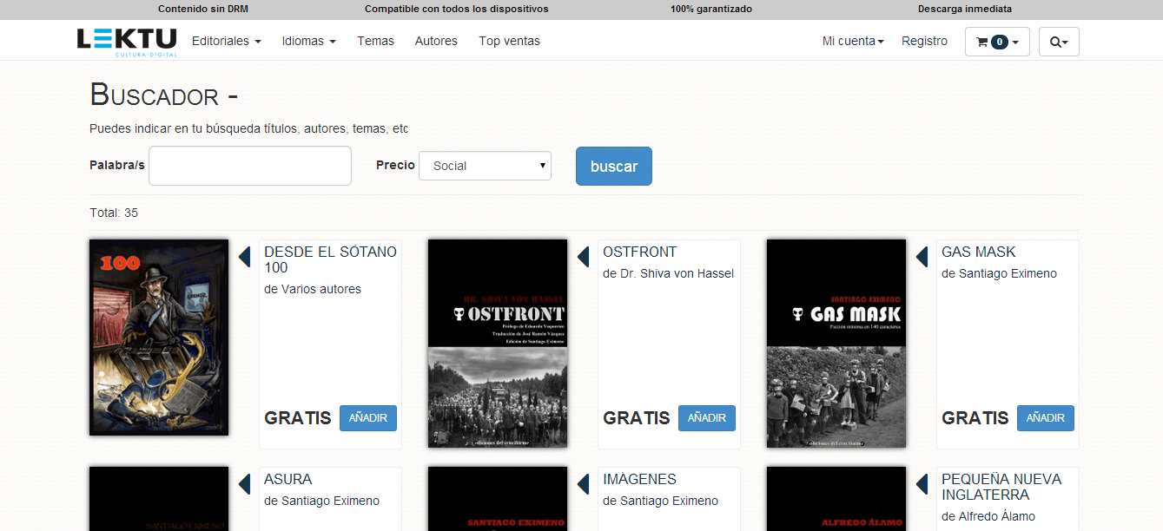Click the text 'de Alfredo Álamo'

(x=988, y=516)
